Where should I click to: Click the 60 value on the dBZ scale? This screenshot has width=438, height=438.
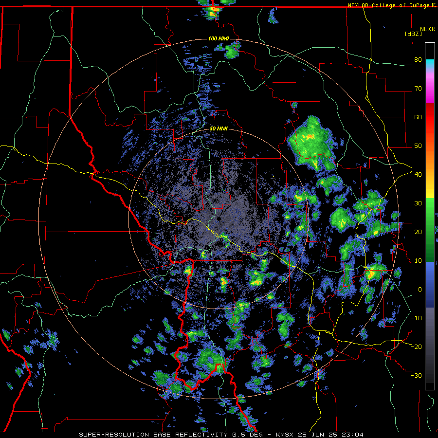tap(418, 117)
